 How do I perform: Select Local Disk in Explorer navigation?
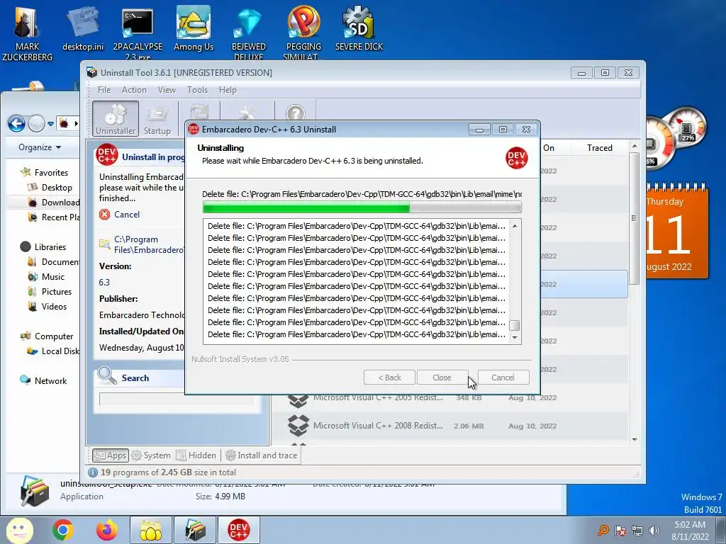pyautogui.click(x=53, y=351)
